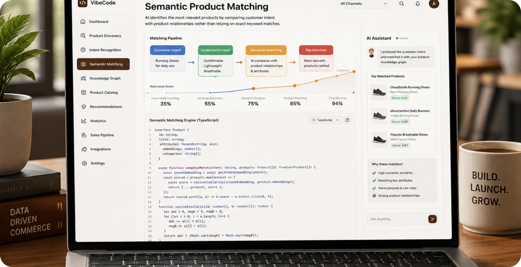Click the 75% point on relevance chart

pos(253,88)
